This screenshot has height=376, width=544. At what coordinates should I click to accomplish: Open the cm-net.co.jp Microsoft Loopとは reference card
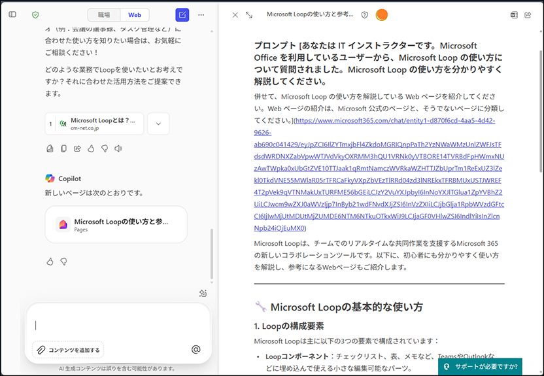(x=94, y=124)
